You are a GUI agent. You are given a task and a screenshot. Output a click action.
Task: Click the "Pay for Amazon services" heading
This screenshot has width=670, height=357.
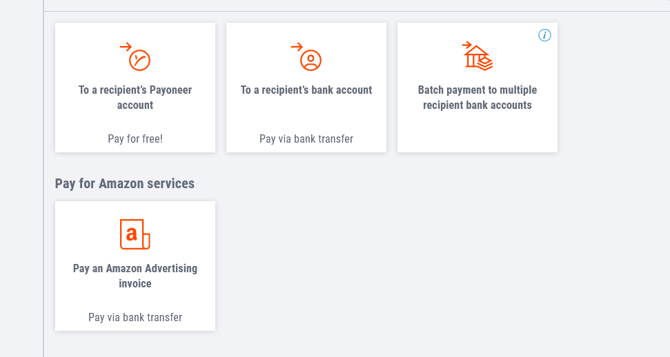pyautogui.click(x=125, y=183)
